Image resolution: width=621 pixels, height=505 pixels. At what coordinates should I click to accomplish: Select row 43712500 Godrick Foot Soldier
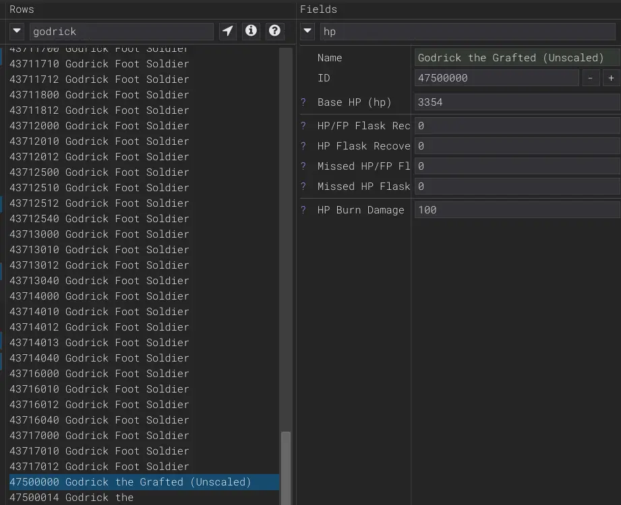[x=144, y=172]
